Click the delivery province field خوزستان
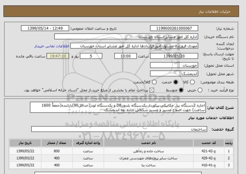This screenshot has width=246, height=174. coord(174,65)
